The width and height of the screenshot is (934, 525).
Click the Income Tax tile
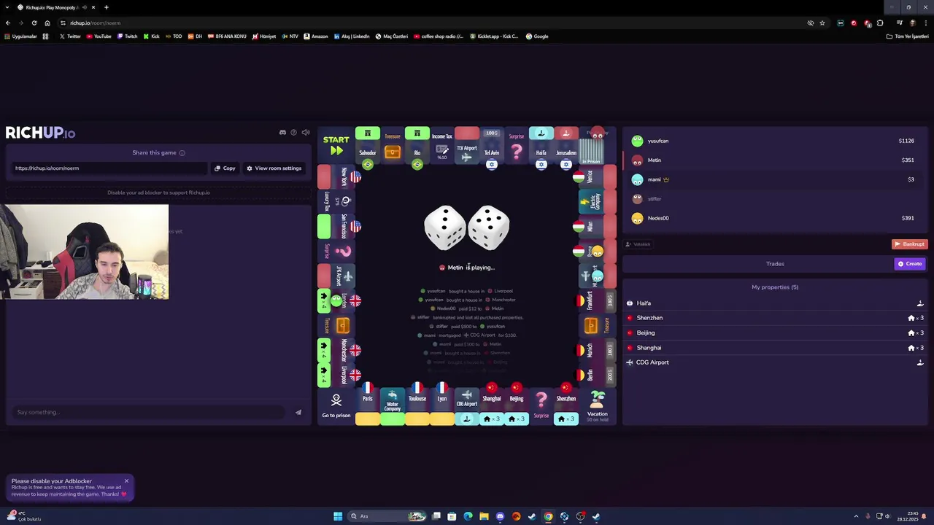[x=442, y=145]
